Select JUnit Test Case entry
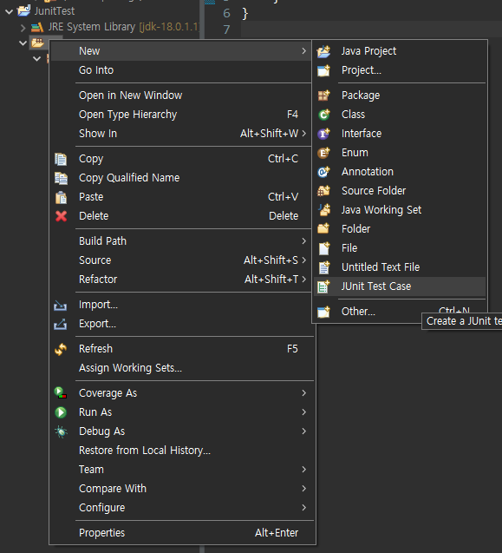 [x=400, y=286]
